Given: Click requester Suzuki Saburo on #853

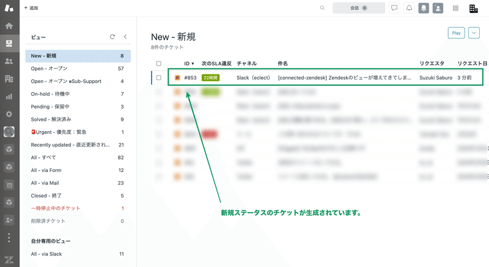Looking at the screenshot, I should pyautogui.click(x=436, y=78).
